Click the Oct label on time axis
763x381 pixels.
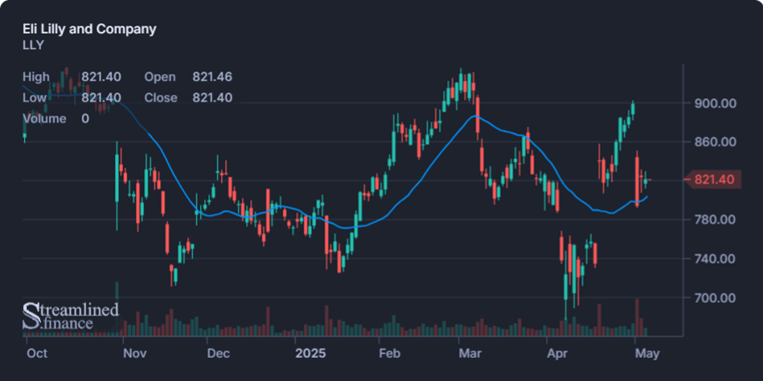click(38, 353)
